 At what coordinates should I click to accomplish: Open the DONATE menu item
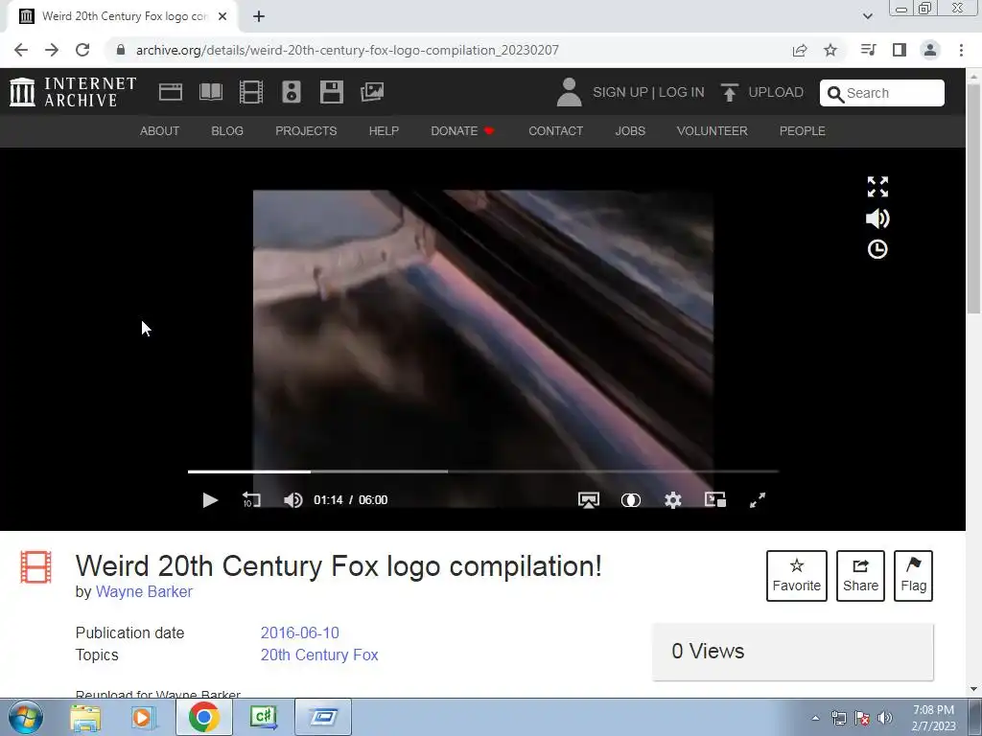[462, 130]
